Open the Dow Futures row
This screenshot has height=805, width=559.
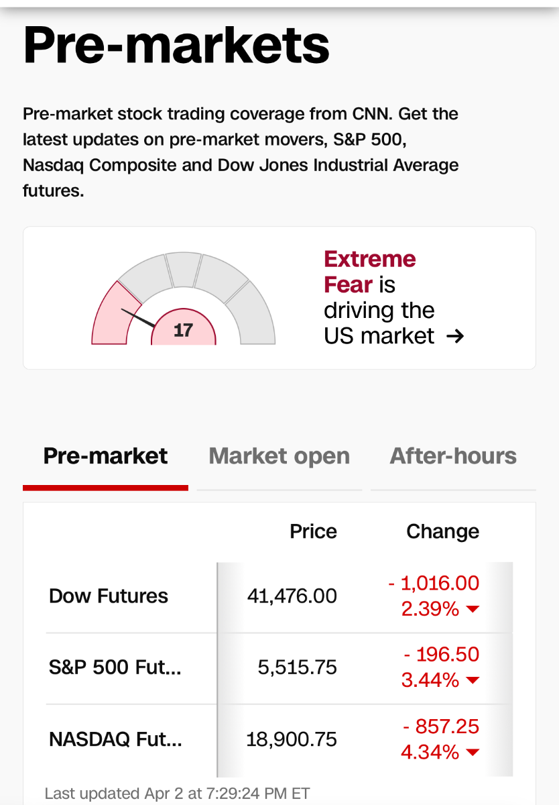[109, 596]
